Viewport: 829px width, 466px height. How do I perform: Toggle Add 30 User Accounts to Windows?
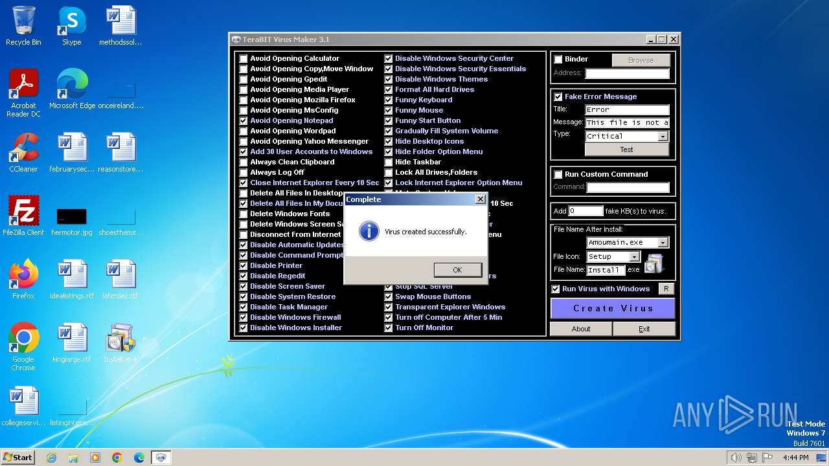(x=244, y=151)
